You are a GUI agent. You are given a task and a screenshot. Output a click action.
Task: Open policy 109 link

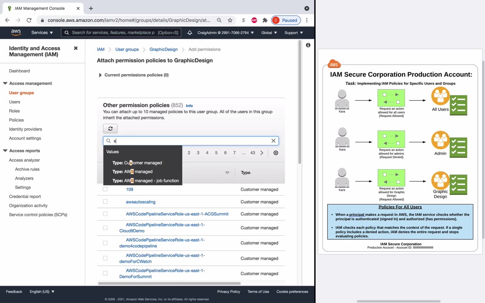click(x=130, y=189)
